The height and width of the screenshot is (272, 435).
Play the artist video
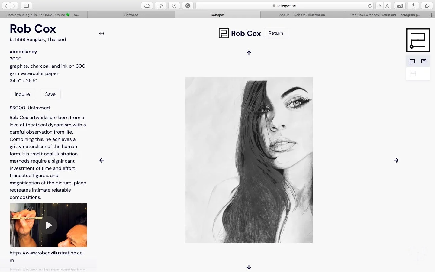point(48,225)
